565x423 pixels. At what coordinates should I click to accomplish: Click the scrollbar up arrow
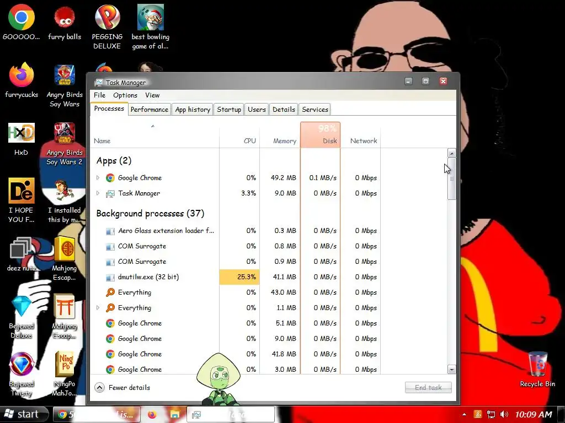[451, 153]
